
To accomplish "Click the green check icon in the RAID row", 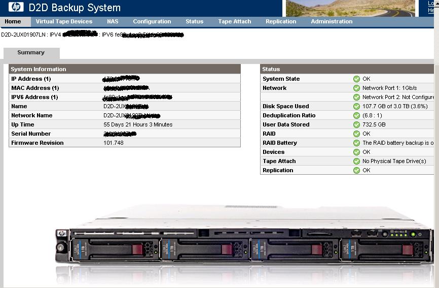I will tap(356, 134).
